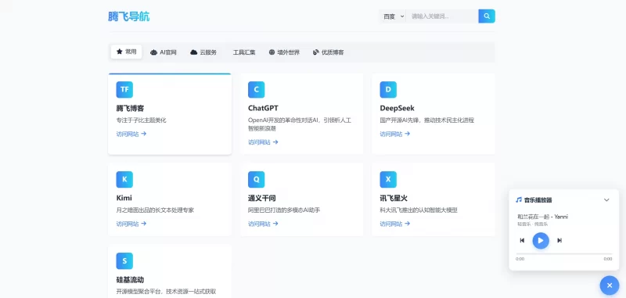Visit Kimi via its 访问网站 link
626x298 pixels.
pos(131,224)
